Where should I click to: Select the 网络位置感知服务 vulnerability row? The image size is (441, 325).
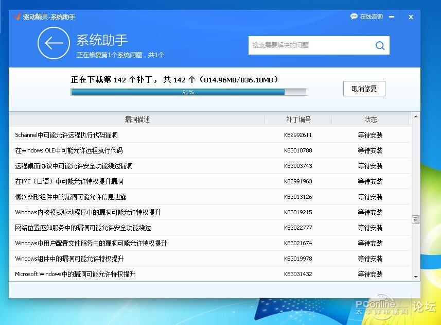pyautogui.click(x=210, y=228)
